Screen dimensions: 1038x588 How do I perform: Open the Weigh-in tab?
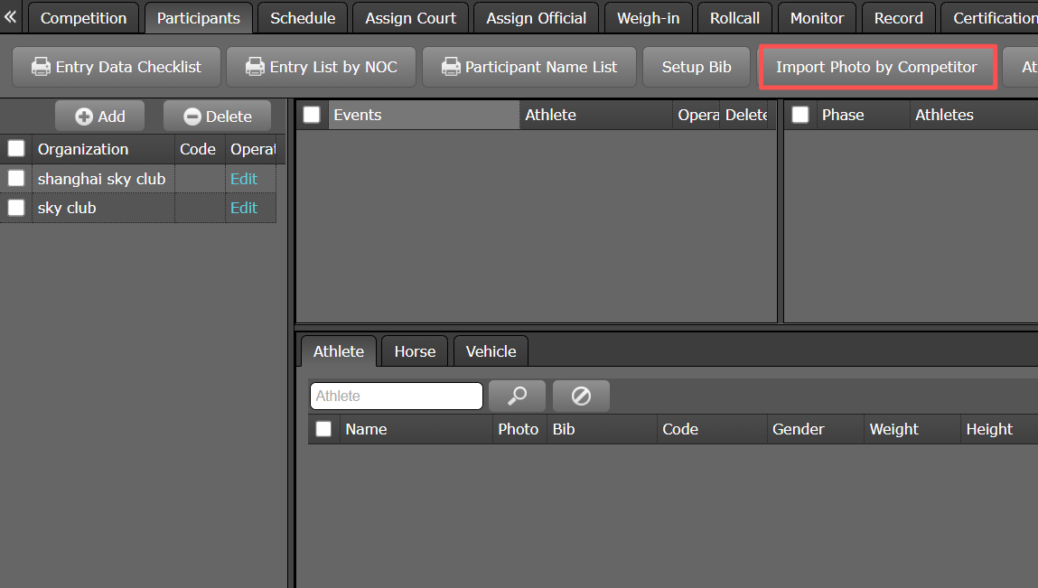[648, 18]
